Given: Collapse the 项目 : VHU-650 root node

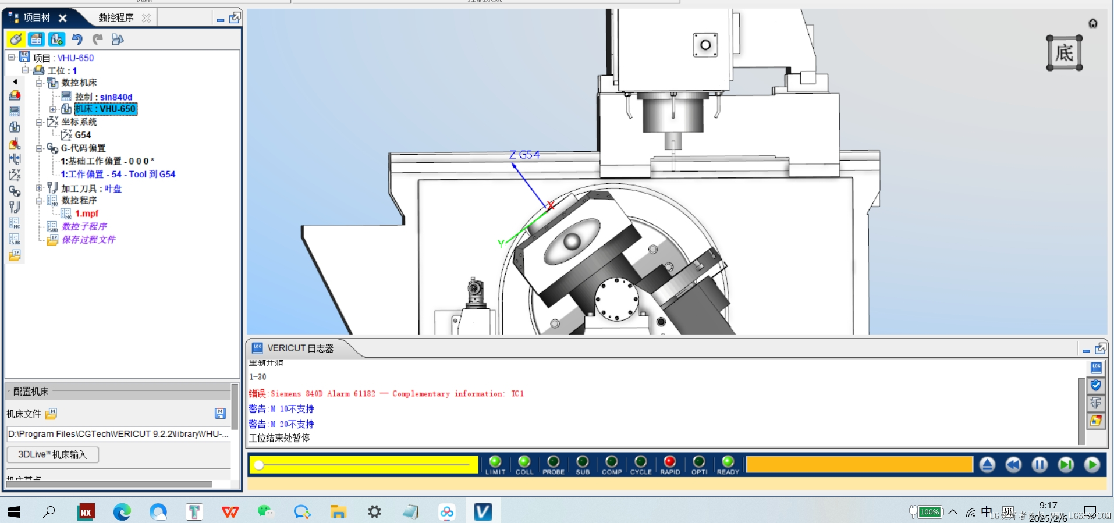Looking at the screenshot, I should [x=11, y=57].
